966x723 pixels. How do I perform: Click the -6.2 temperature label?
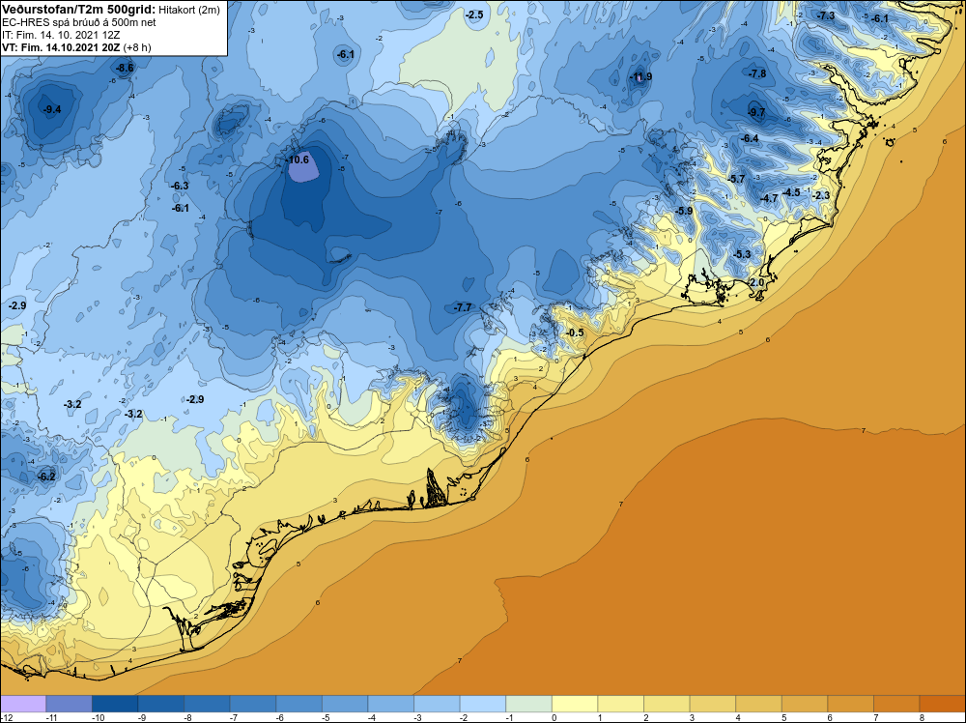tap(46, 477)
